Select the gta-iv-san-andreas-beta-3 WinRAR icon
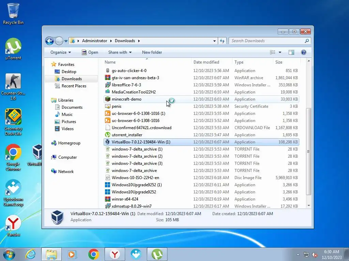 tap(107, 78)
